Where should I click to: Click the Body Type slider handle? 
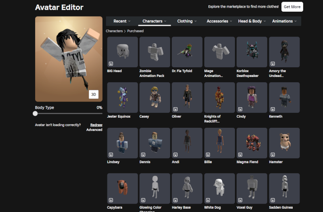36,114
